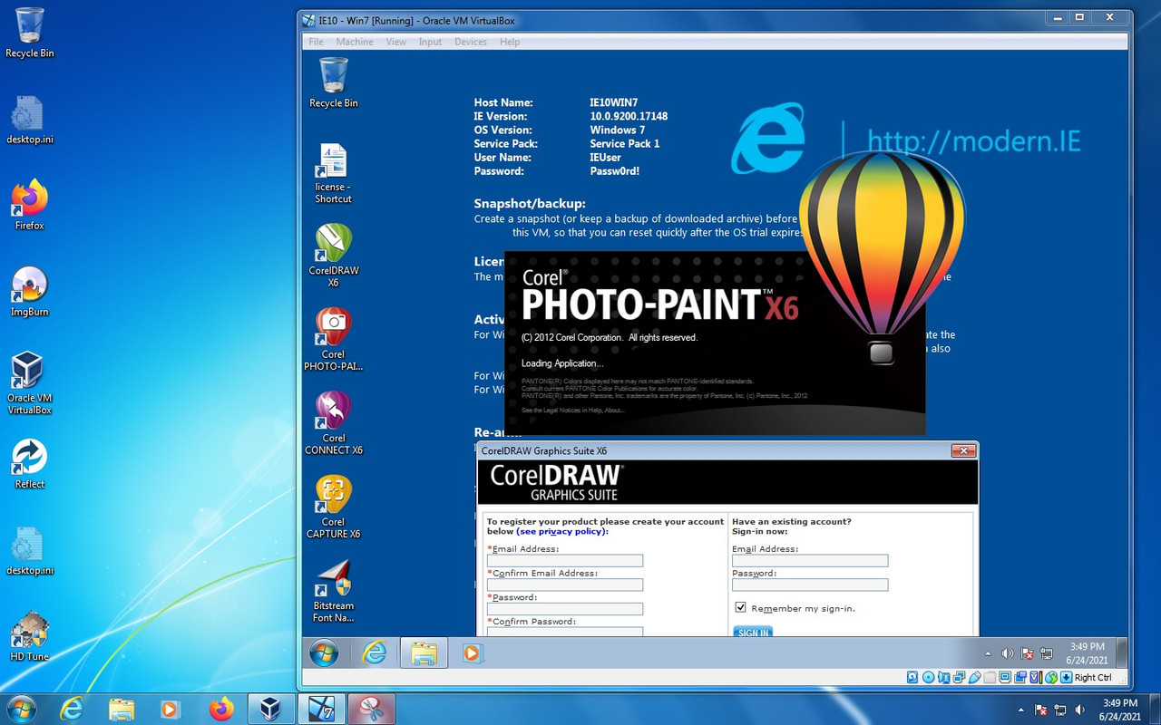1161x725 pixels.
Task: Click VM Action Center flag tray icon
Action: click(x=1028, y=652)
